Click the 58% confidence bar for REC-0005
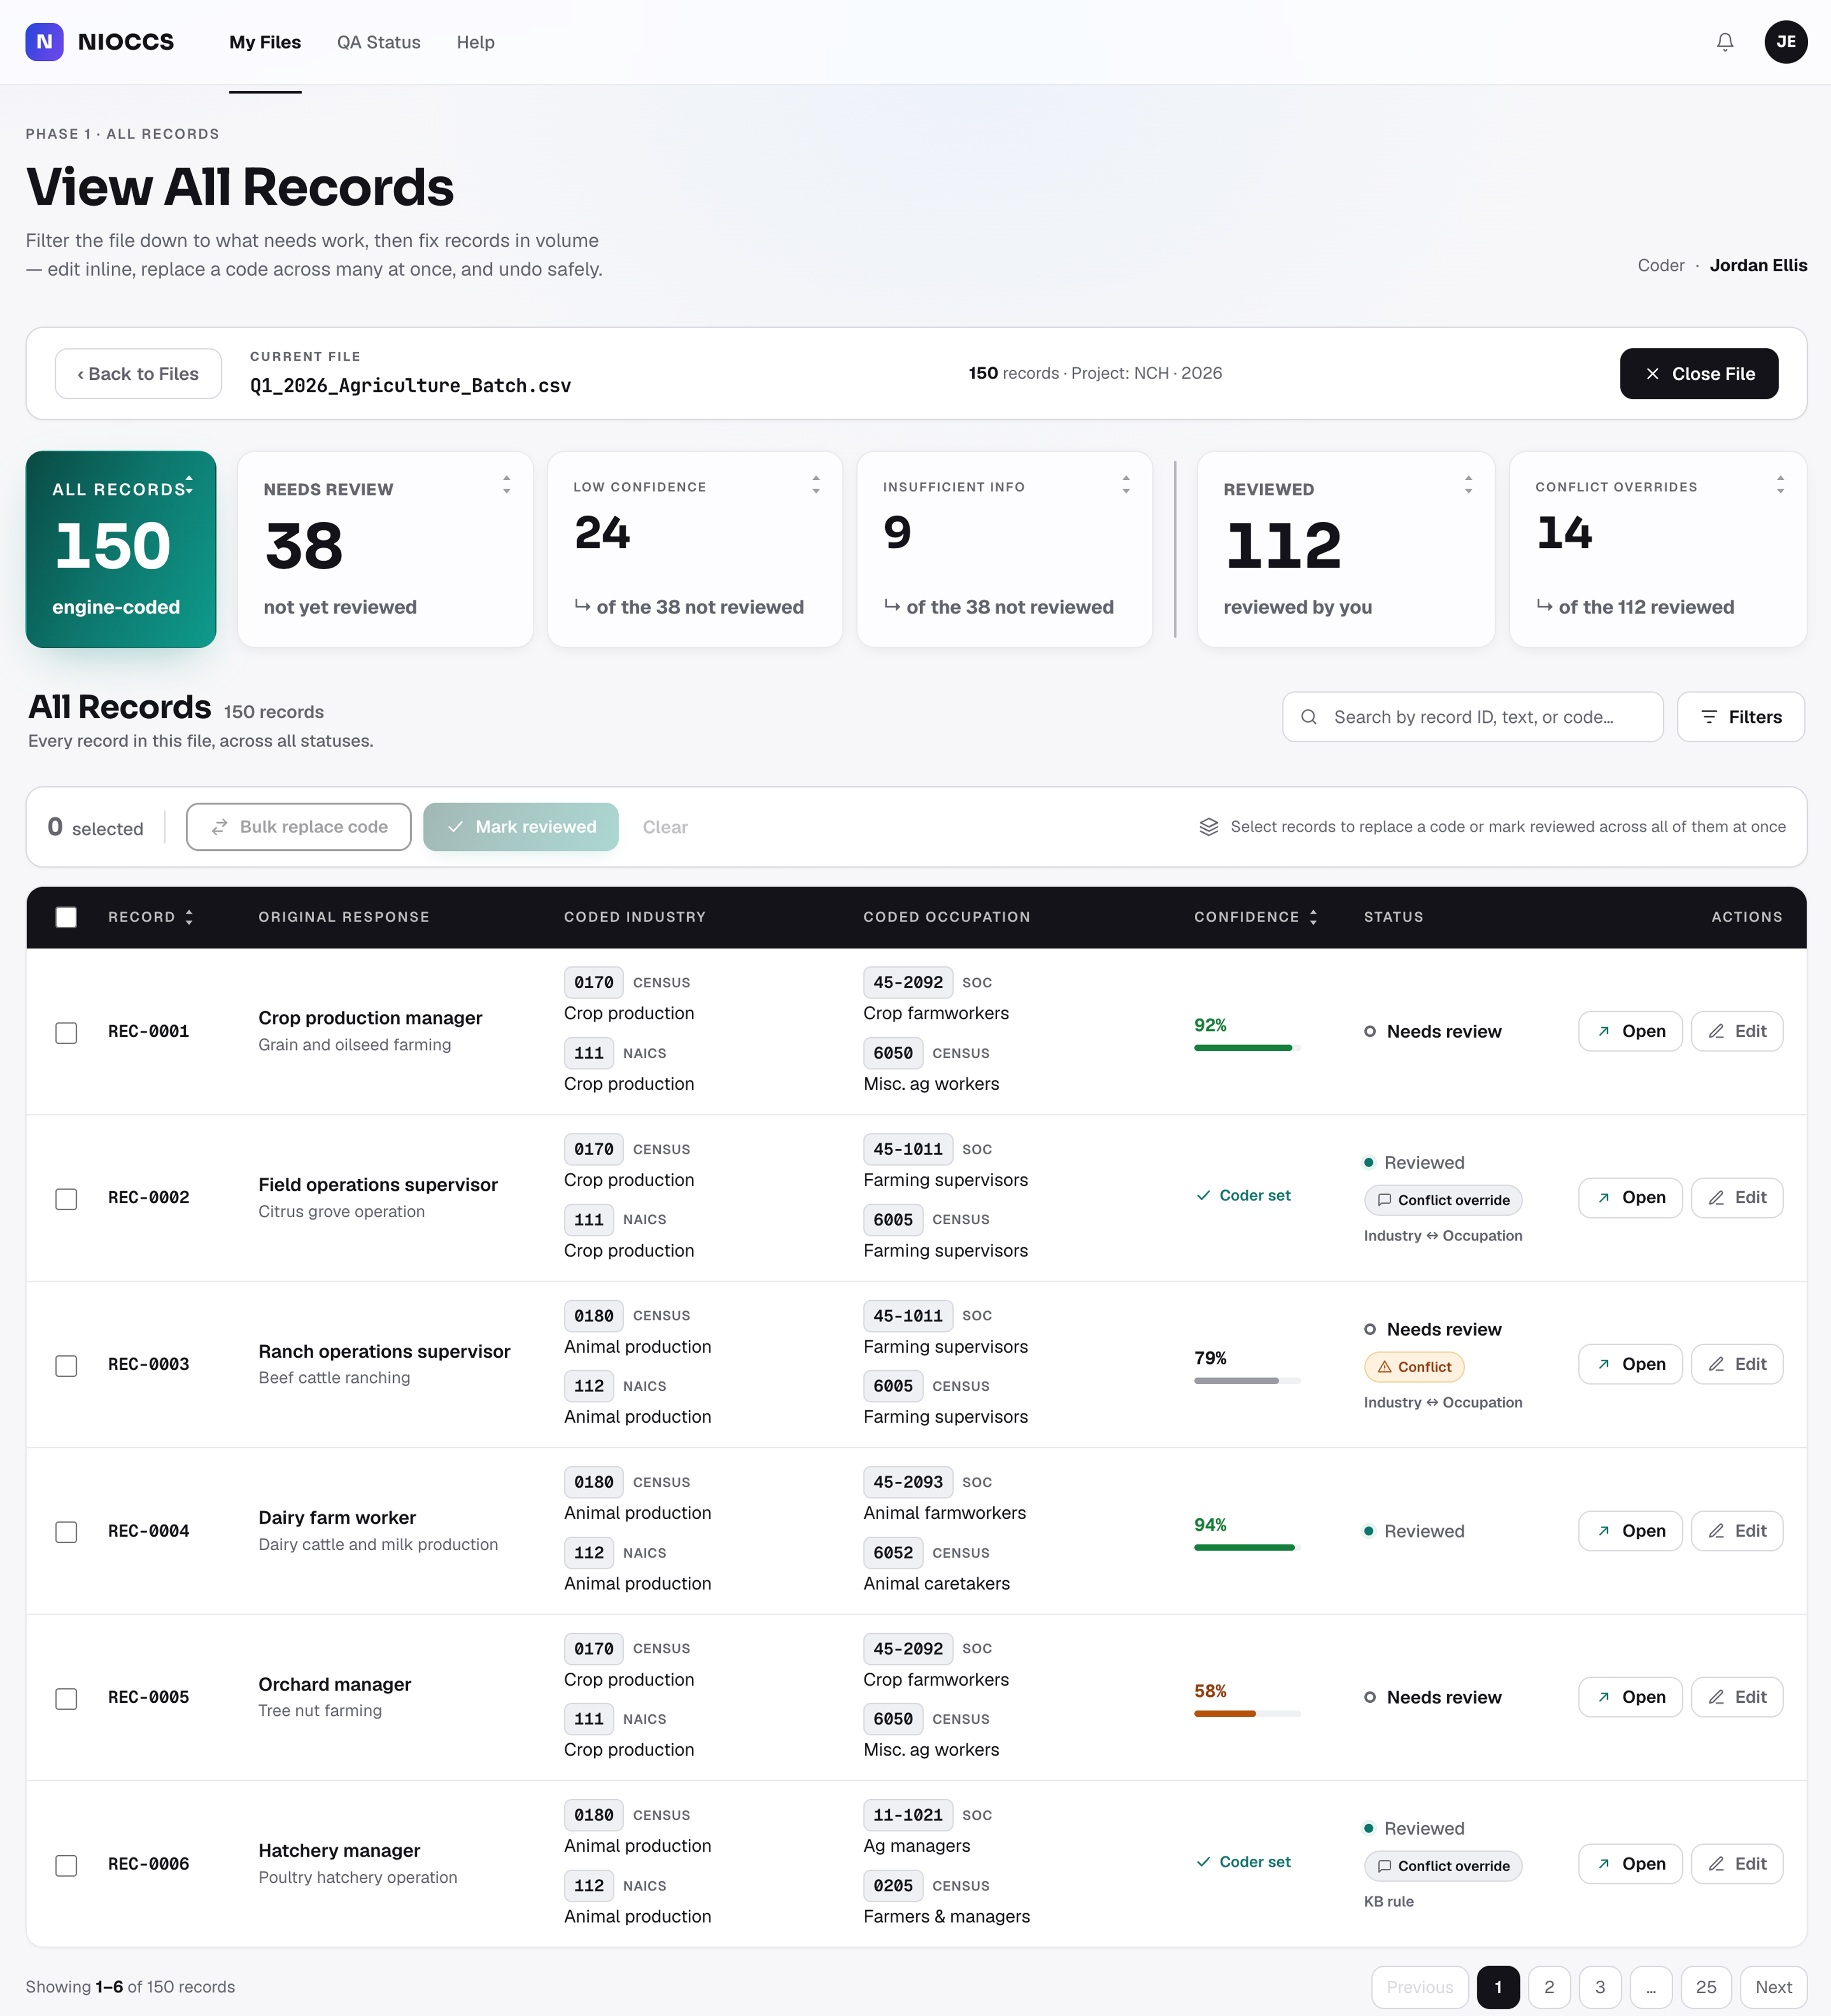Image resolution: width=1831 pixels, height=2016 pixels. point(1247,1714)
